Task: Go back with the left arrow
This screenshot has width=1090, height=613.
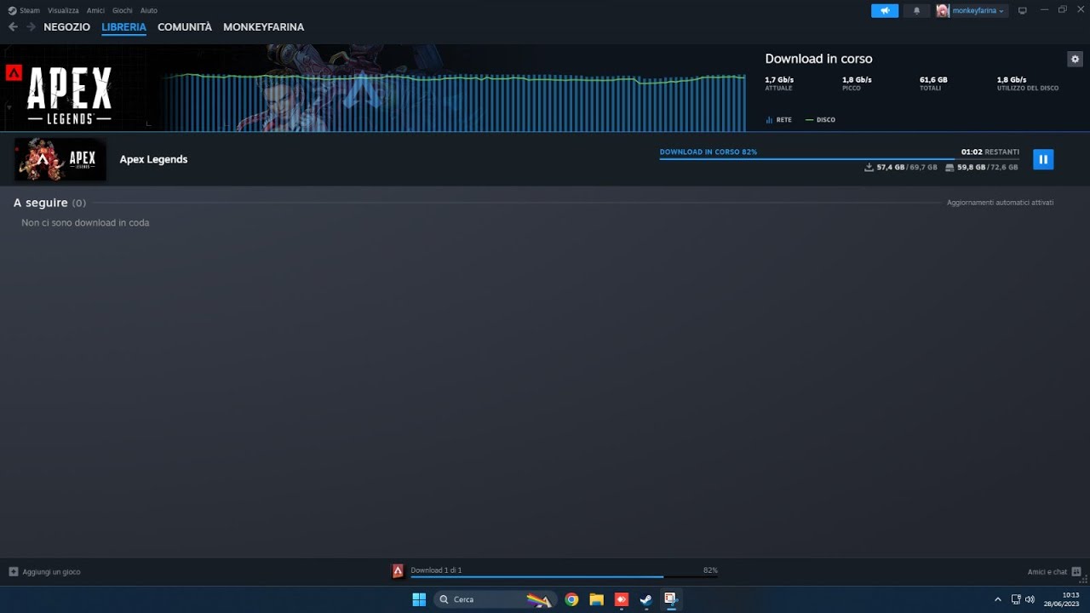Action: pyautogui.click(x=13, y=27)
